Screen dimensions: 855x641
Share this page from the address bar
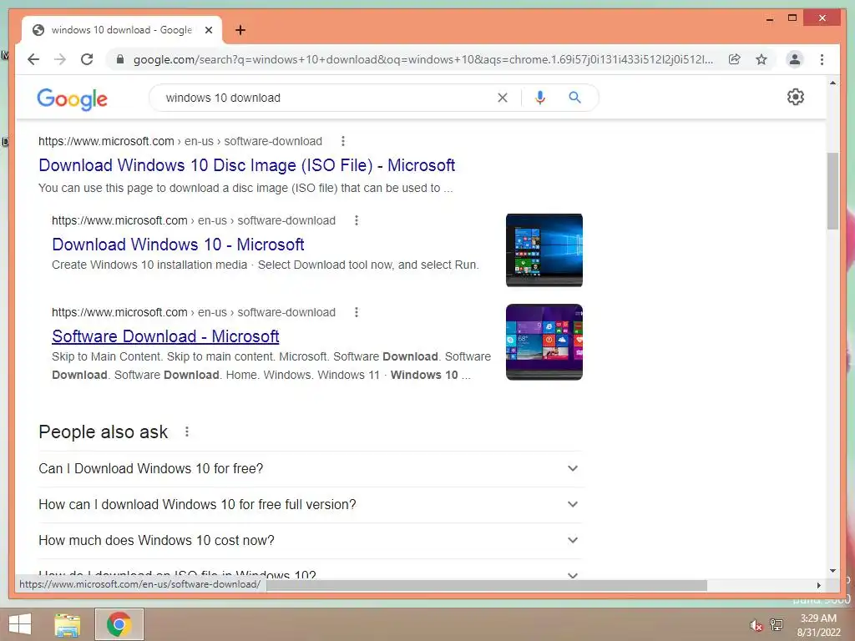[735, 59]
